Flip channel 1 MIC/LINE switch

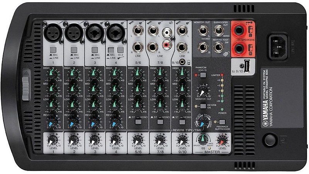53,50
